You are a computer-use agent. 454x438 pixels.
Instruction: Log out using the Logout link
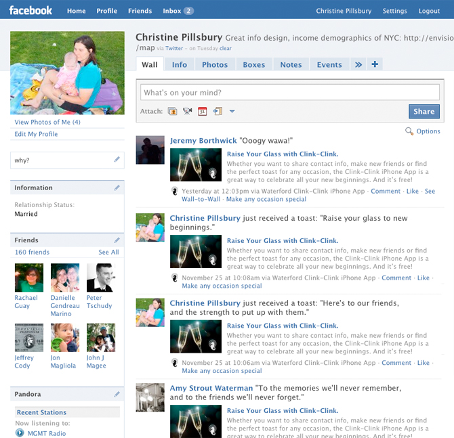pyautogui.click(x=429, y=11)
